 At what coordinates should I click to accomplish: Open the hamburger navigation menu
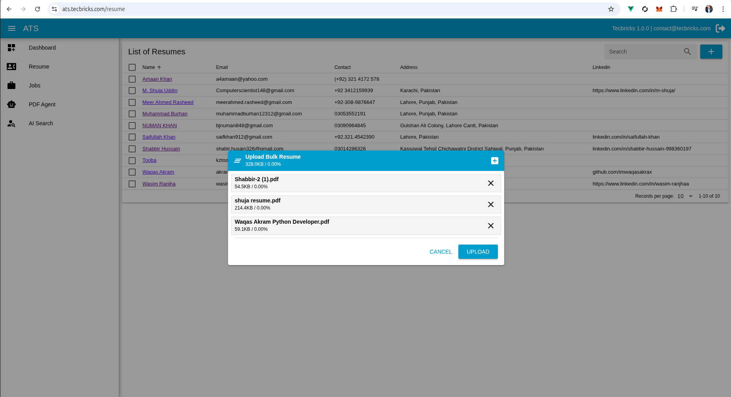pyautogui.click(x=12, y=28)
